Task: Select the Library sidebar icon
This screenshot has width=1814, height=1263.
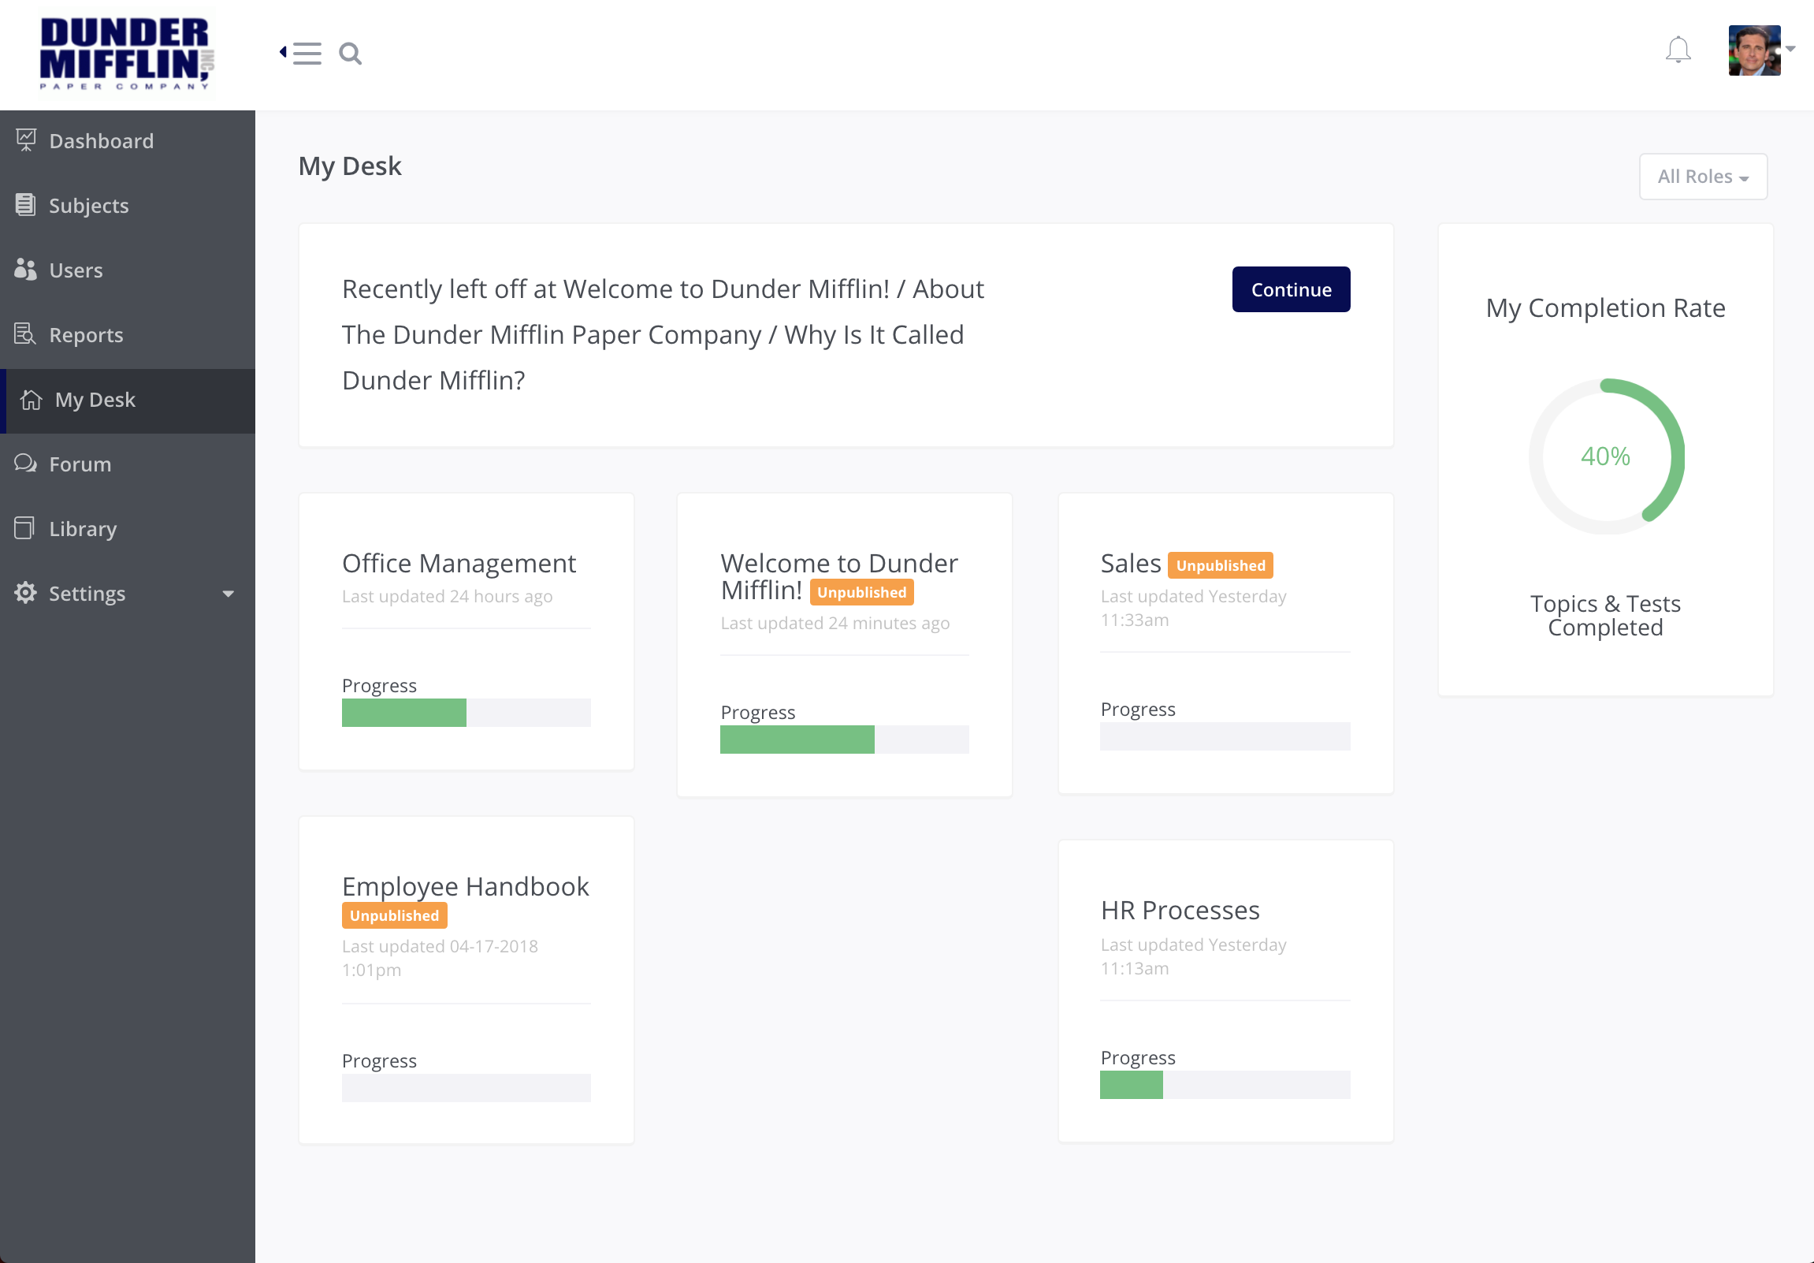Action: 26,528
